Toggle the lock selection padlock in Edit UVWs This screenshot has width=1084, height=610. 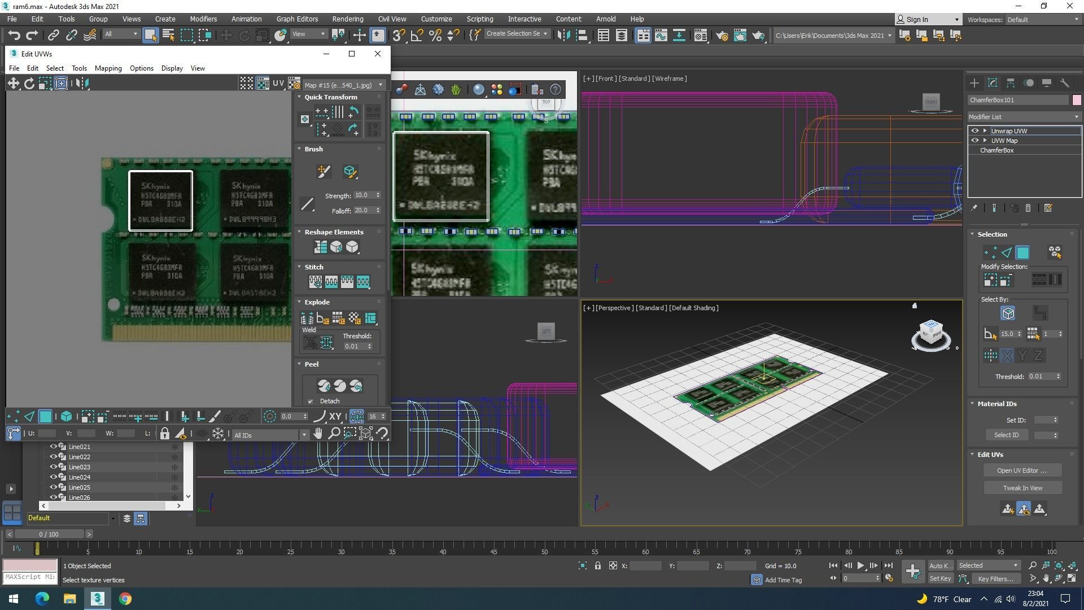pos(164,434)
